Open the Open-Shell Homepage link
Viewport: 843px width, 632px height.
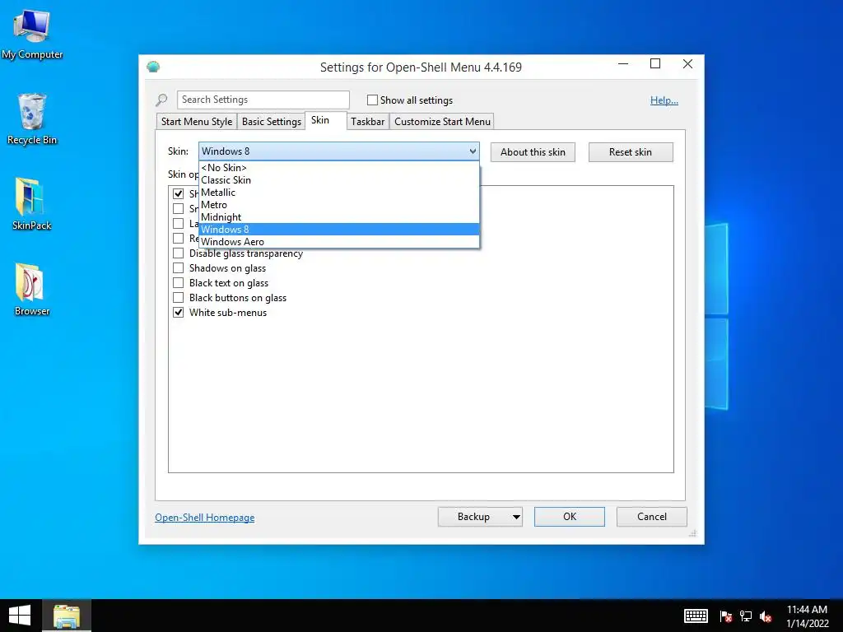(205, 518)
